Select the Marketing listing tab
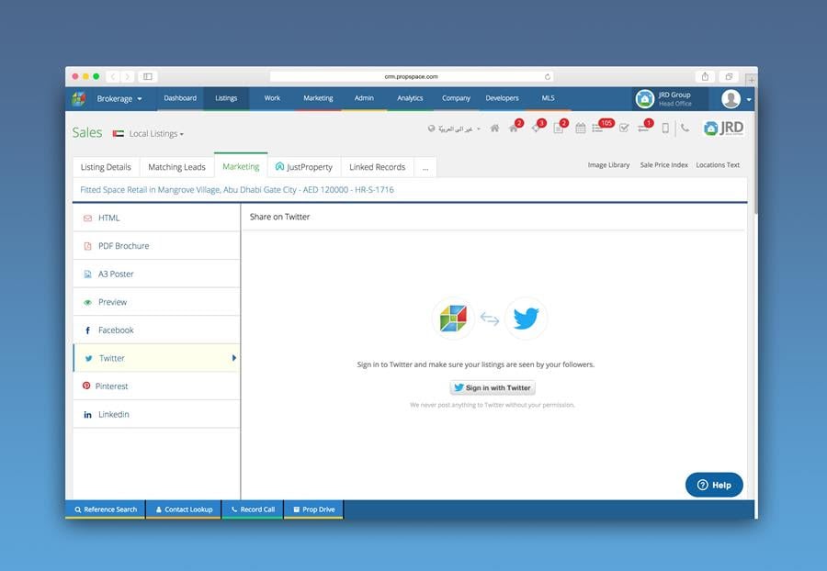827x571 pixels. (241, 166)
